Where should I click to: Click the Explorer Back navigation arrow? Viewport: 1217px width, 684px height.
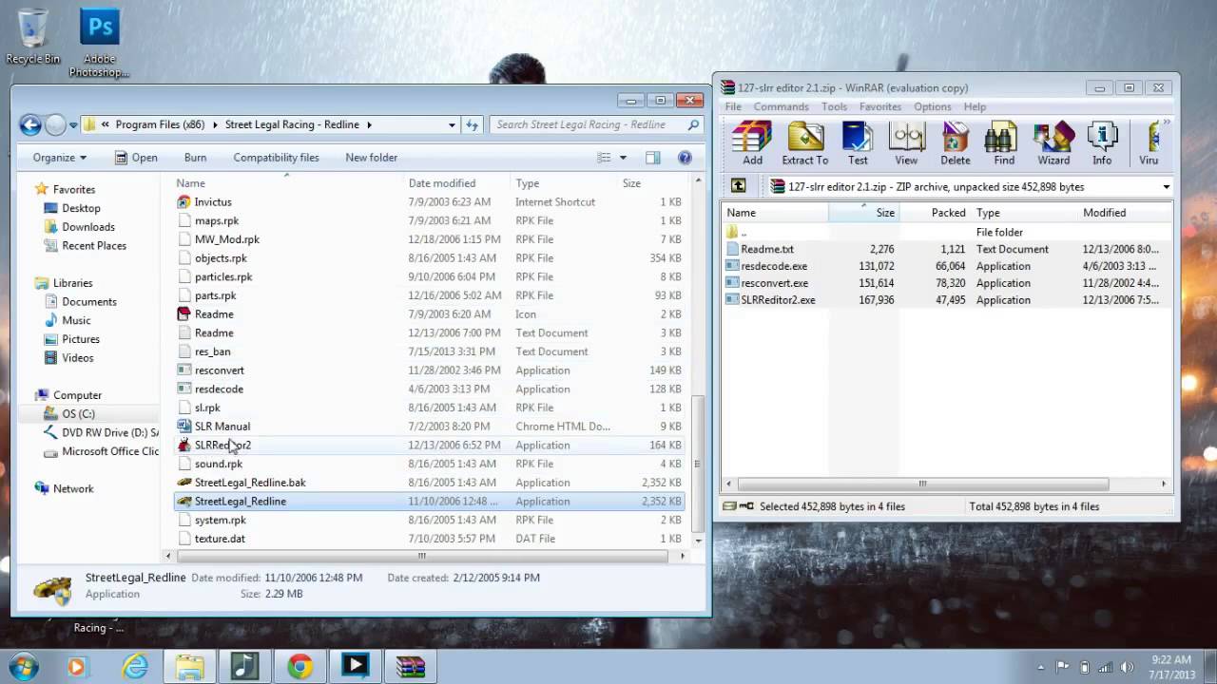tap(30, 124)
